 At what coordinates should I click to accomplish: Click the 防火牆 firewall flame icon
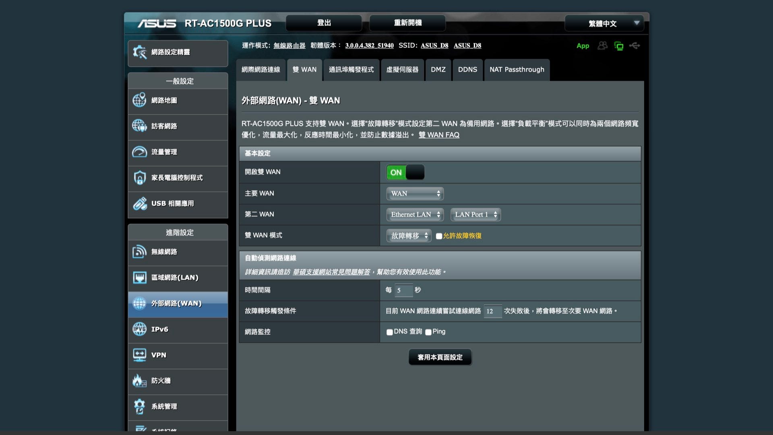click(139, 381)
